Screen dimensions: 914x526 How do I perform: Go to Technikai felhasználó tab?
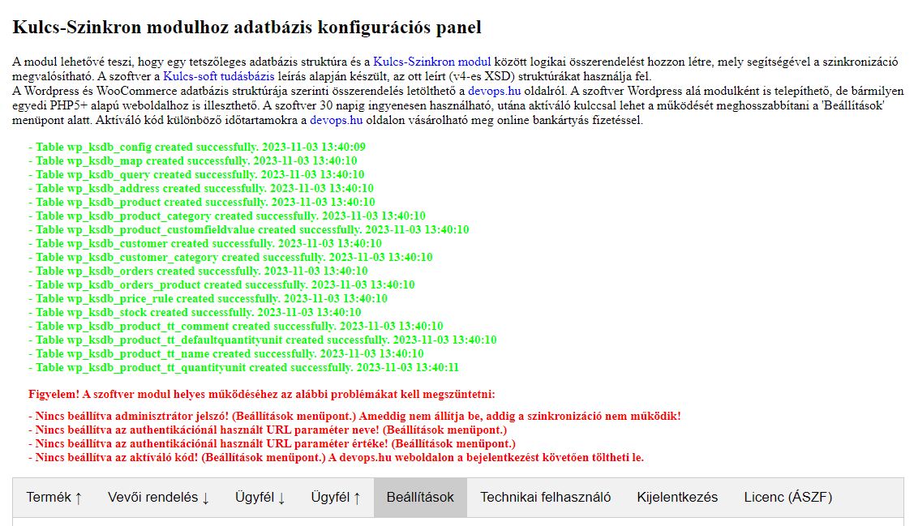click(x=546, y=498)
